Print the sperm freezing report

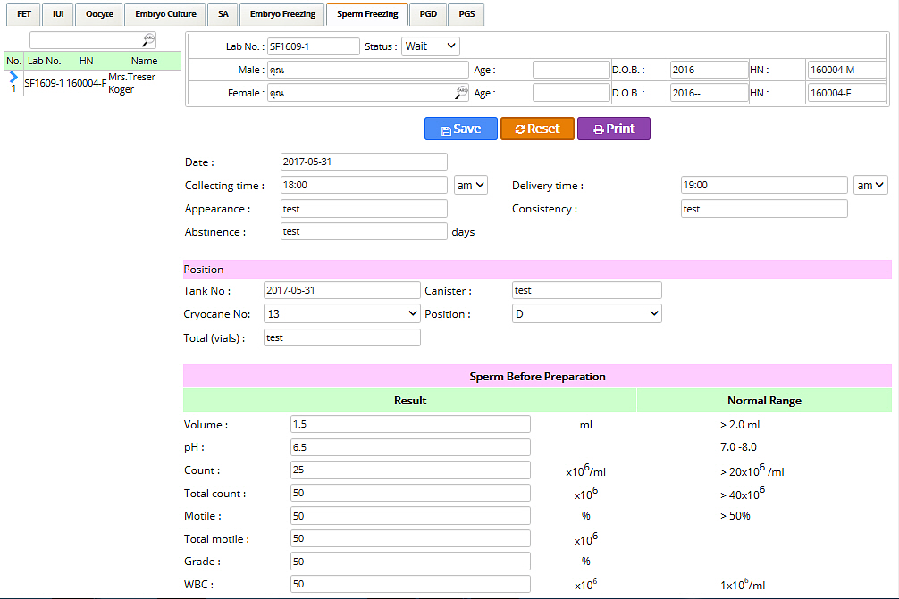(614, 129)
